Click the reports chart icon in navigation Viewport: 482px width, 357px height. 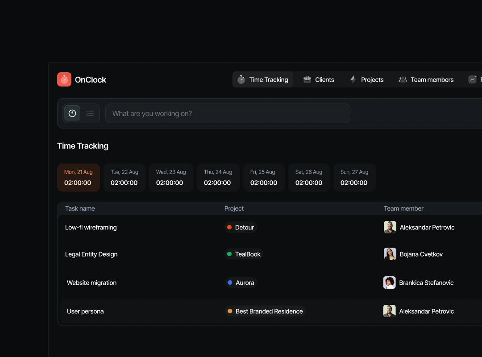point(472,79)
